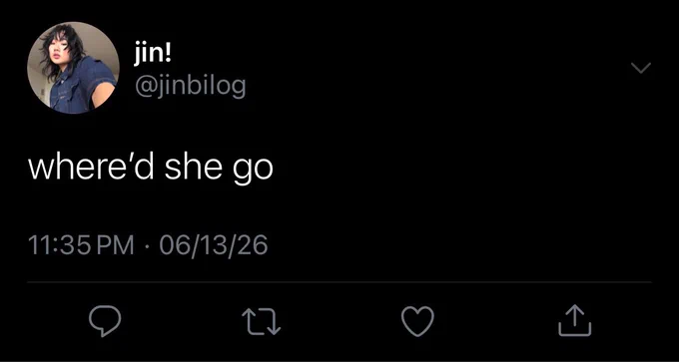Select the tweet text "where'd she go"
Image resolution: width=679 pixels, height=362 pixels.
[151, 167]
